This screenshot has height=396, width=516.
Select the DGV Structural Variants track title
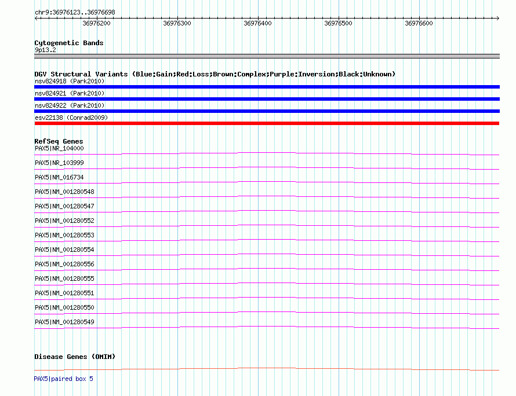[215, 74]
